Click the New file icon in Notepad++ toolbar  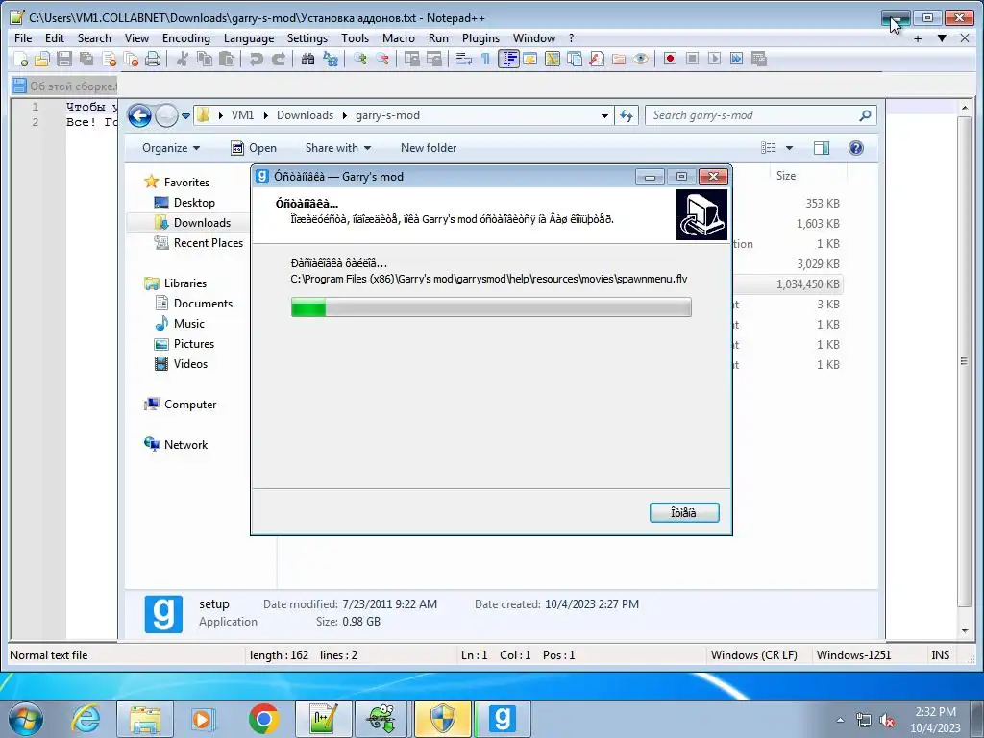pos(21,59)
